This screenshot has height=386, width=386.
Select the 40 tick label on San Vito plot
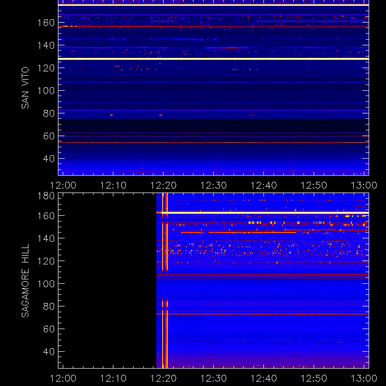coord(49,159)
